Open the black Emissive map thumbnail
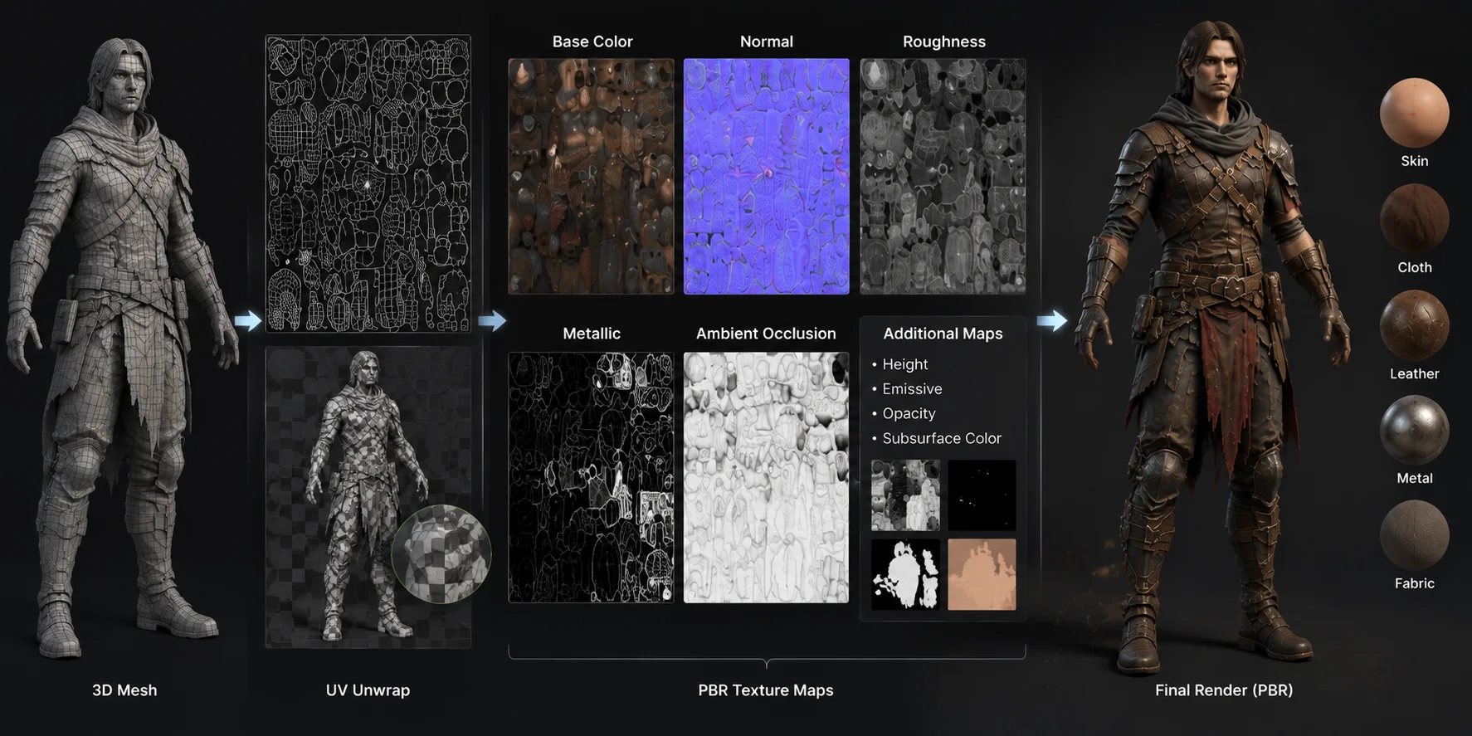 tap(982, 495)
